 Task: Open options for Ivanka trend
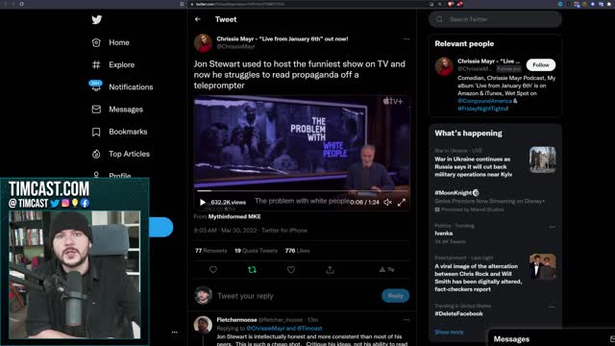point(553,227)
